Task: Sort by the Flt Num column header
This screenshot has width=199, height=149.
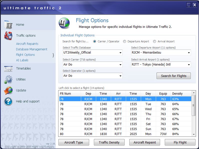Action: pos(70,94)
